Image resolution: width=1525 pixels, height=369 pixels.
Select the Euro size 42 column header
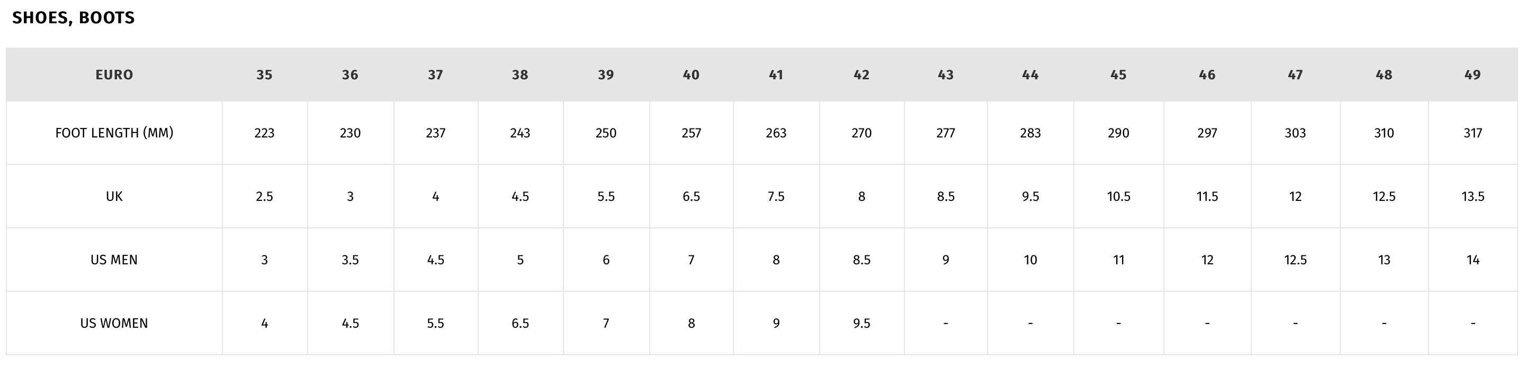point(862,75)
